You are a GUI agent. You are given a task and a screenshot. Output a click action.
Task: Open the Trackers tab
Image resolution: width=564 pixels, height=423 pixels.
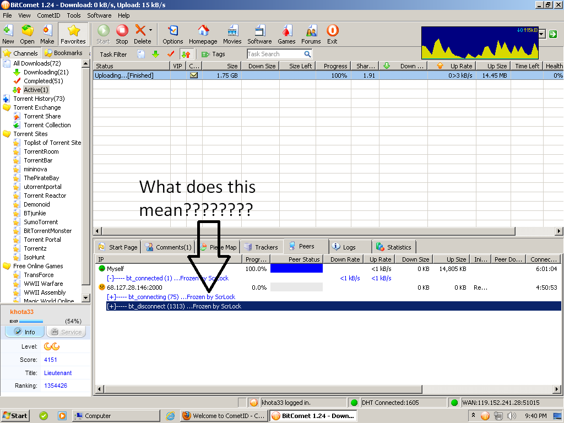tap(261, 247)
